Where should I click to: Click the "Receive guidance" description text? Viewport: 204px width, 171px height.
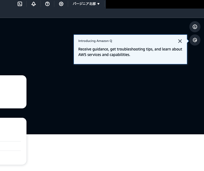tap(130, 52)
